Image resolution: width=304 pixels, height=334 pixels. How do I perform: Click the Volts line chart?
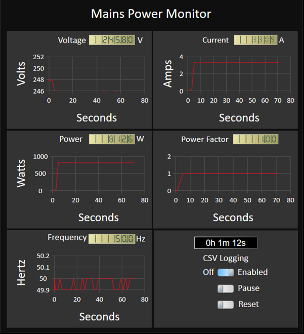97,74
